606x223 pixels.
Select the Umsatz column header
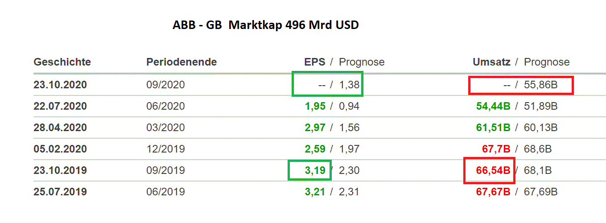coord(491,62)
